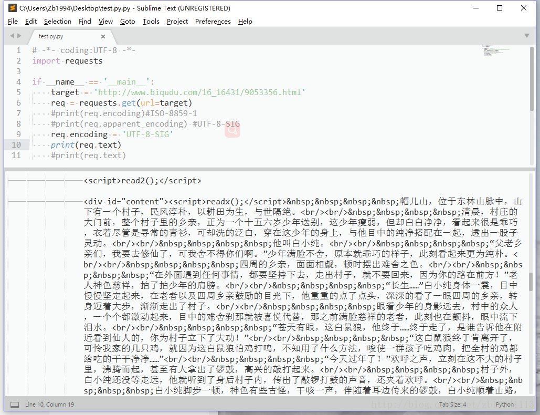Image resolution: width=540 pixels, height=415 pixels.
Task: Click the forward navigation arrow
Action: tap(20, 35)
